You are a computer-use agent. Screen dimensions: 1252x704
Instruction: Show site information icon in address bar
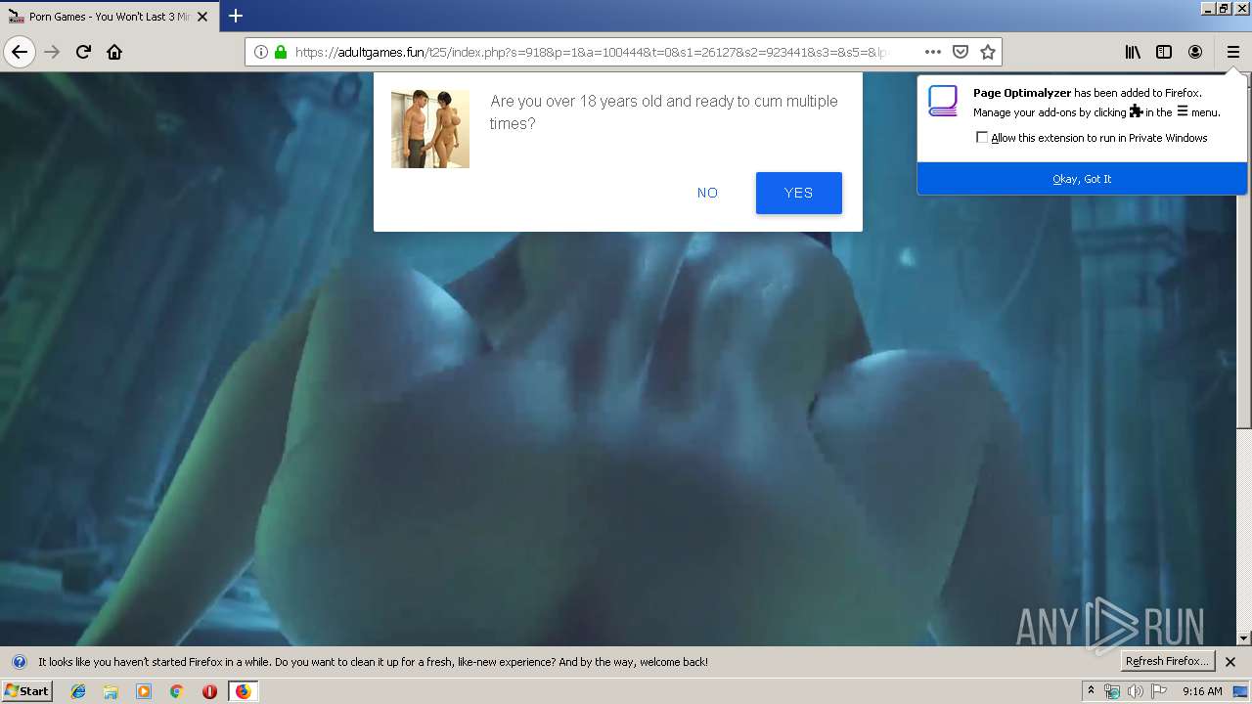pyautogui.click(x=261, y=52)
